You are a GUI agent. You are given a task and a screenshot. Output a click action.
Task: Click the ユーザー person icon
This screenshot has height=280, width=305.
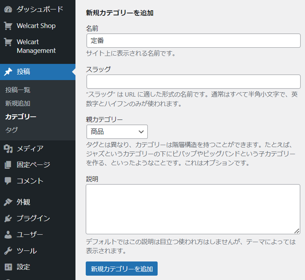click(x=8, y=235)
